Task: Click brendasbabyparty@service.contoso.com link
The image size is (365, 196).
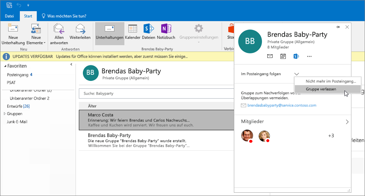Action: pyautogui.click(x=282, y=105)
